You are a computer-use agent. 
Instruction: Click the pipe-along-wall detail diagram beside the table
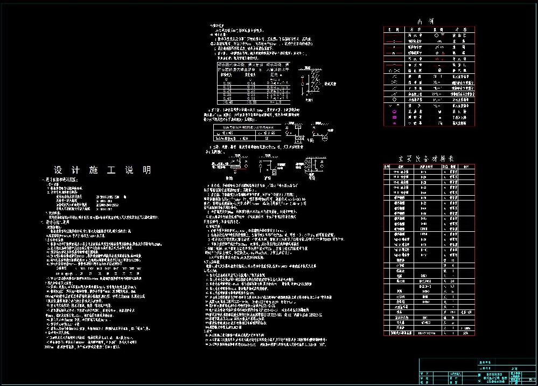(309, 82)
